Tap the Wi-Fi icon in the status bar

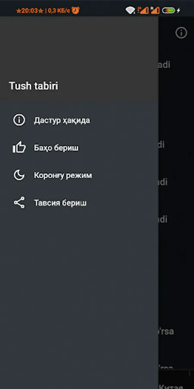pos(130,10)
